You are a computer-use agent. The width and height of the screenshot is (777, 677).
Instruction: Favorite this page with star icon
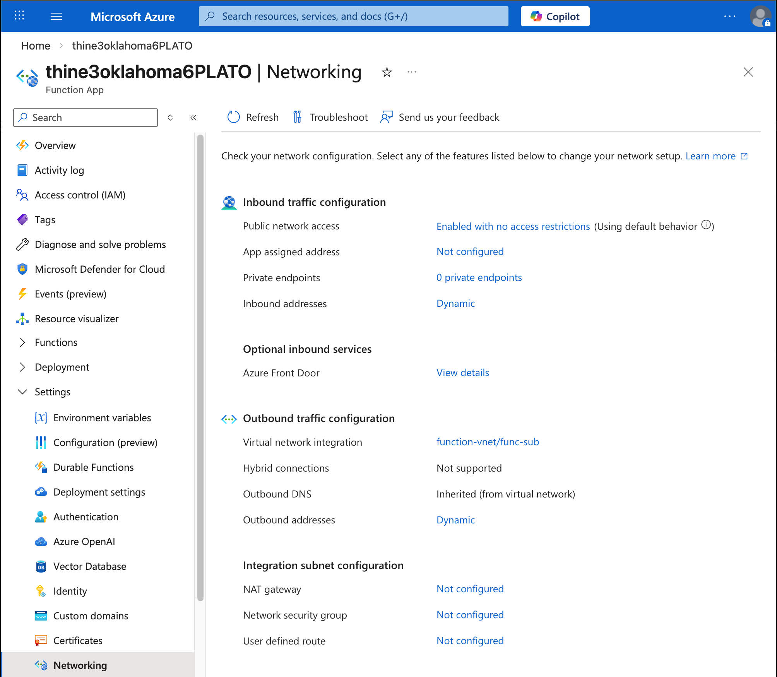(387, 72)
